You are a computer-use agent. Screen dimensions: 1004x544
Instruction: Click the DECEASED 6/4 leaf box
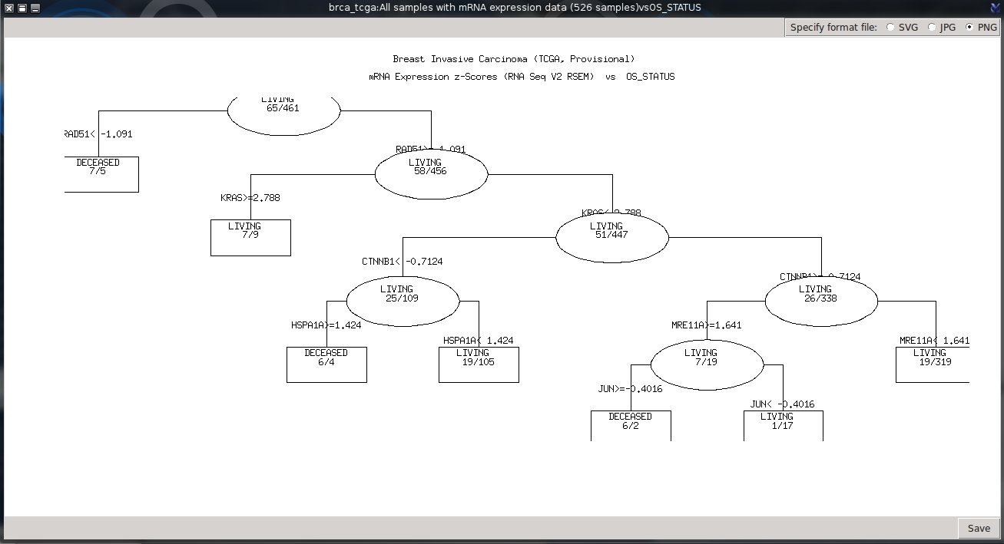(326, 364)
